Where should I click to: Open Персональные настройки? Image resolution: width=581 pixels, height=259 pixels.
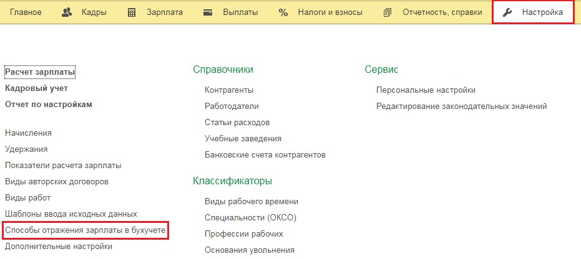426,90
